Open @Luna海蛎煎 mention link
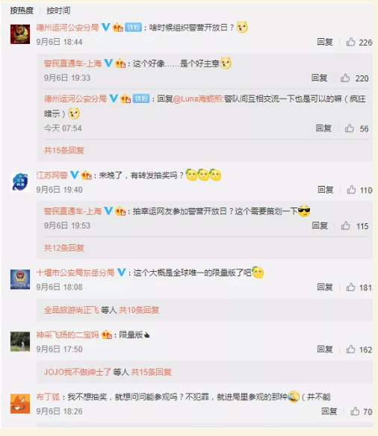Image resolution: width=378 pixels, height=436 pixels. [x=198, y=99]
